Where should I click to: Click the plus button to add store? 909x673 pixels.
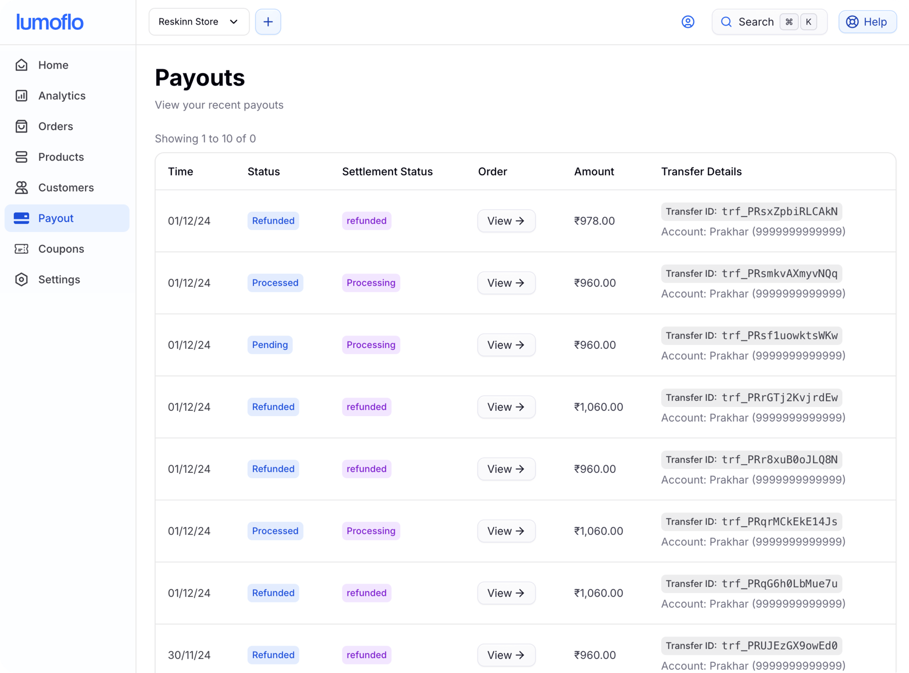268,21
